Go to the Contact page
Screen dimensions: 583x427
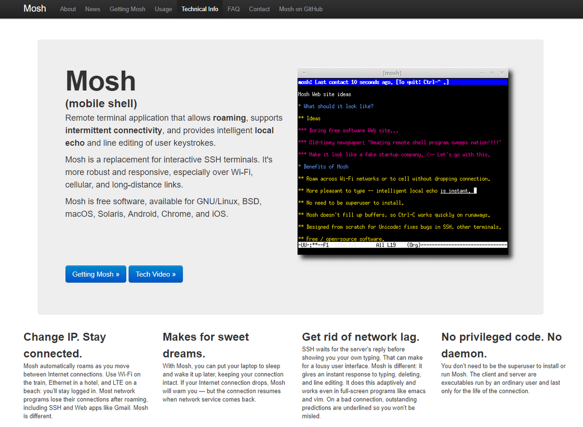pyautogui.click(x=259, y=9)
